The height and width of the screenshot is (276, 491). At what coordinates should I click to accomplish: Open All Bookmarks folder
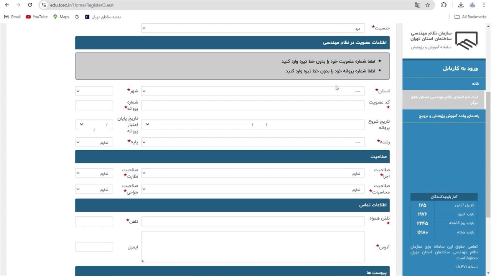click(470, 17)
